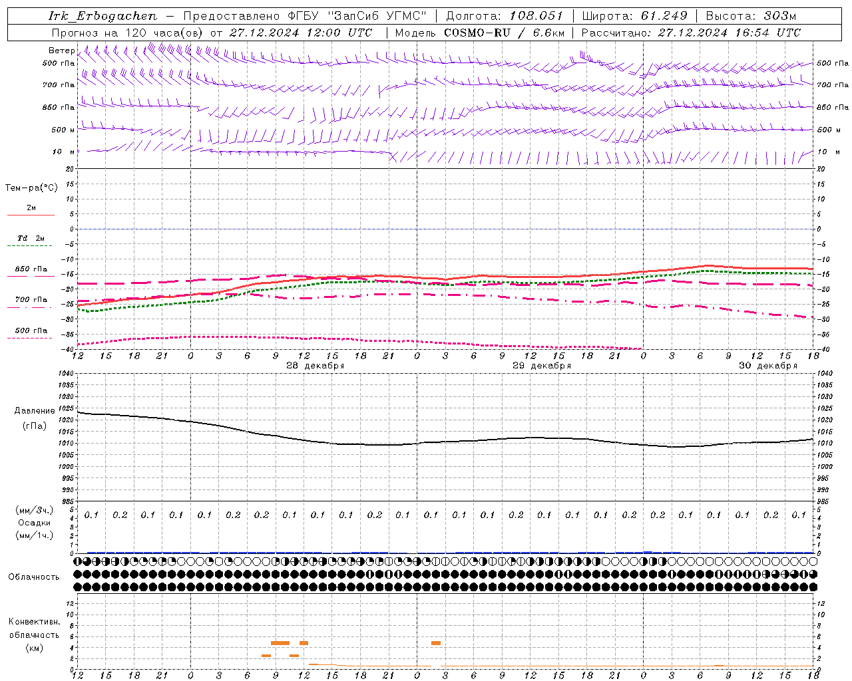Screen dimensions: 852x681
Task: Click the Td 2м dew point legend entry
Action: coord(31,241)
